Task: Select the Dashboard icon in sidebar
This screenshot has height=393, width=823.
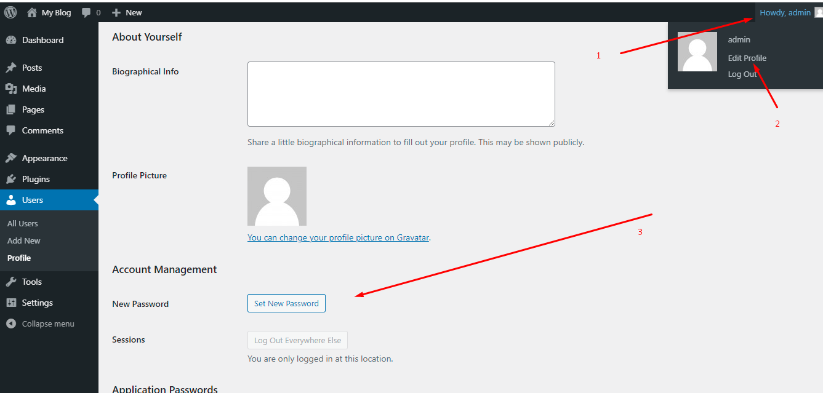Action: [12, 39]
